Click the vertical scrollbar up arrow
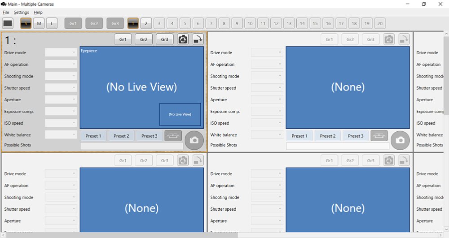This screenshot has height=238, width=449. (446, 34)
